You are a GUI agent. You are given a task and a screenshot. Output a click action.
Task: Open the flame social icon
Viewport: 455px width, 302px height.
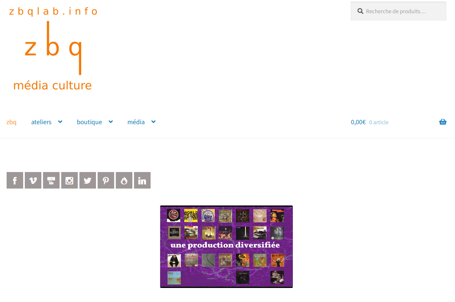click(x=124, y=180)
